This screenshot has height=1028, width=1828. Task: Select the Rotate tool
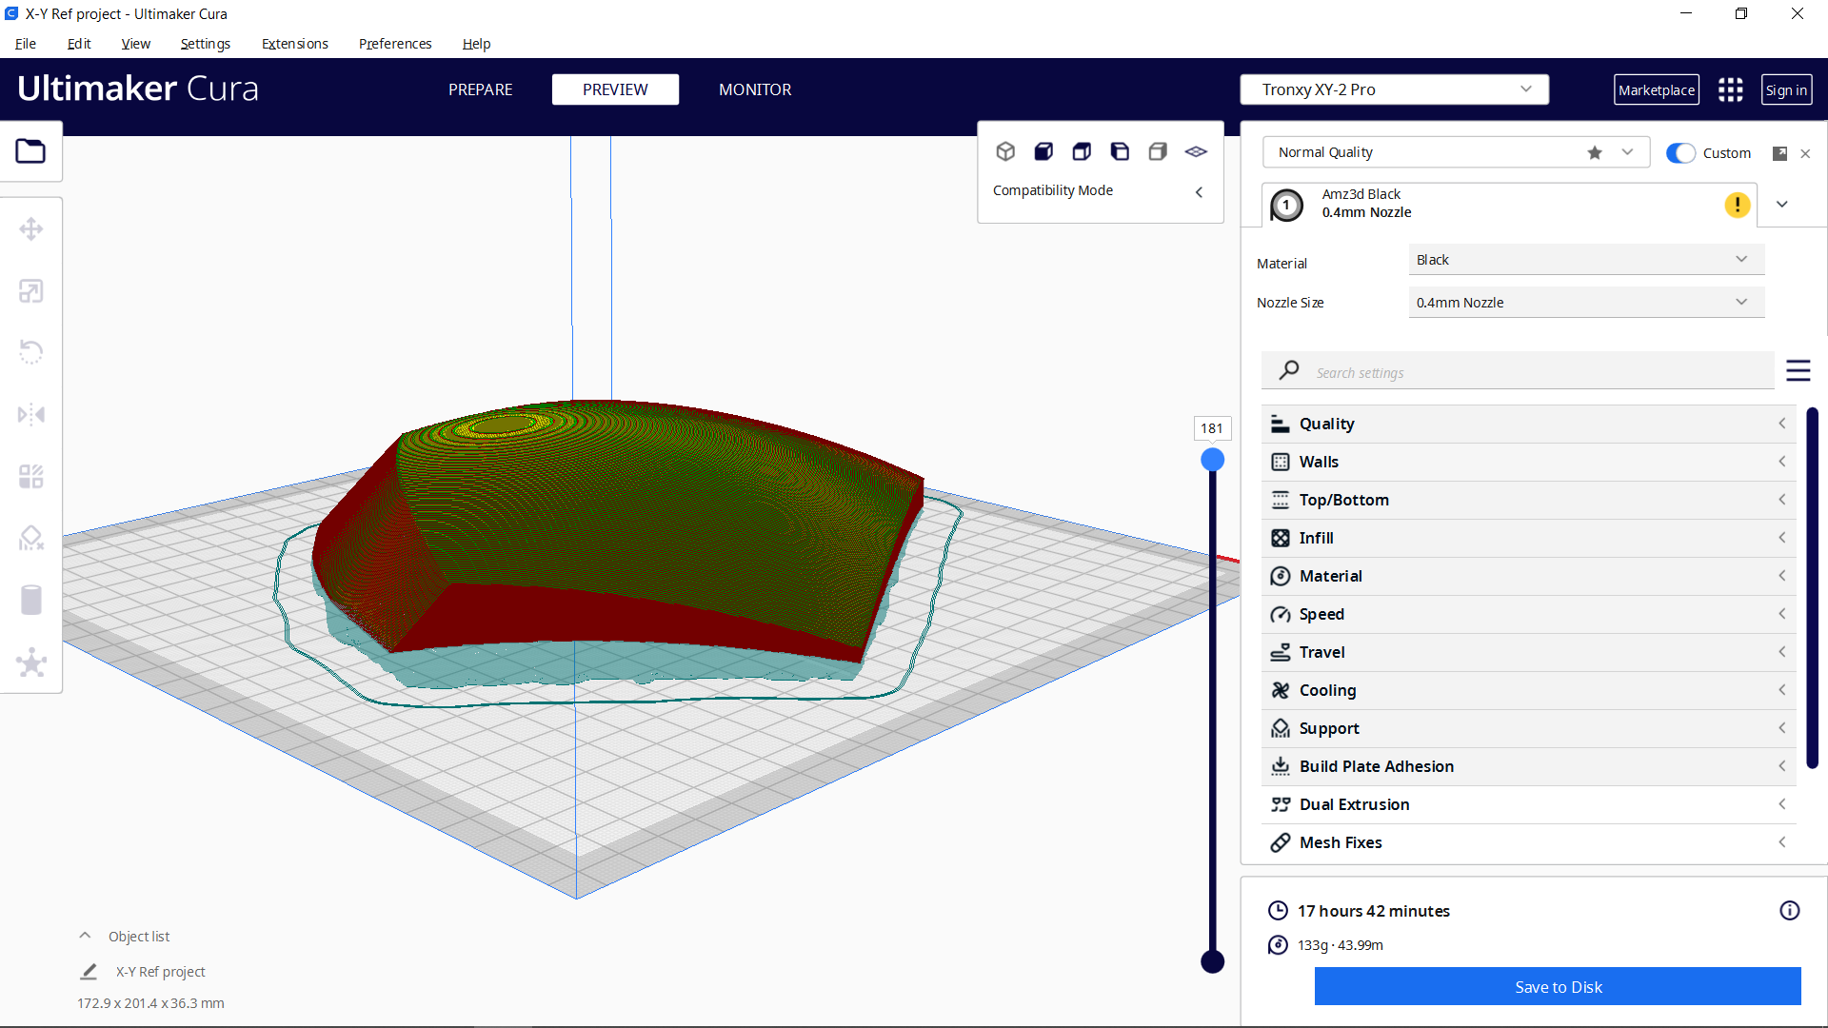coord(30,352)
